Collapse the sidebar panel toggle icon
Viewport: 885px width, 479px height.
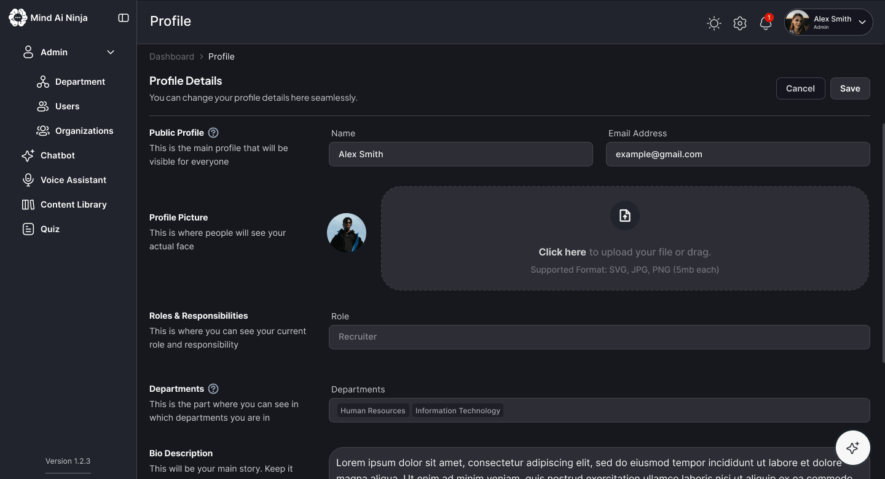(x=124, y=18)
